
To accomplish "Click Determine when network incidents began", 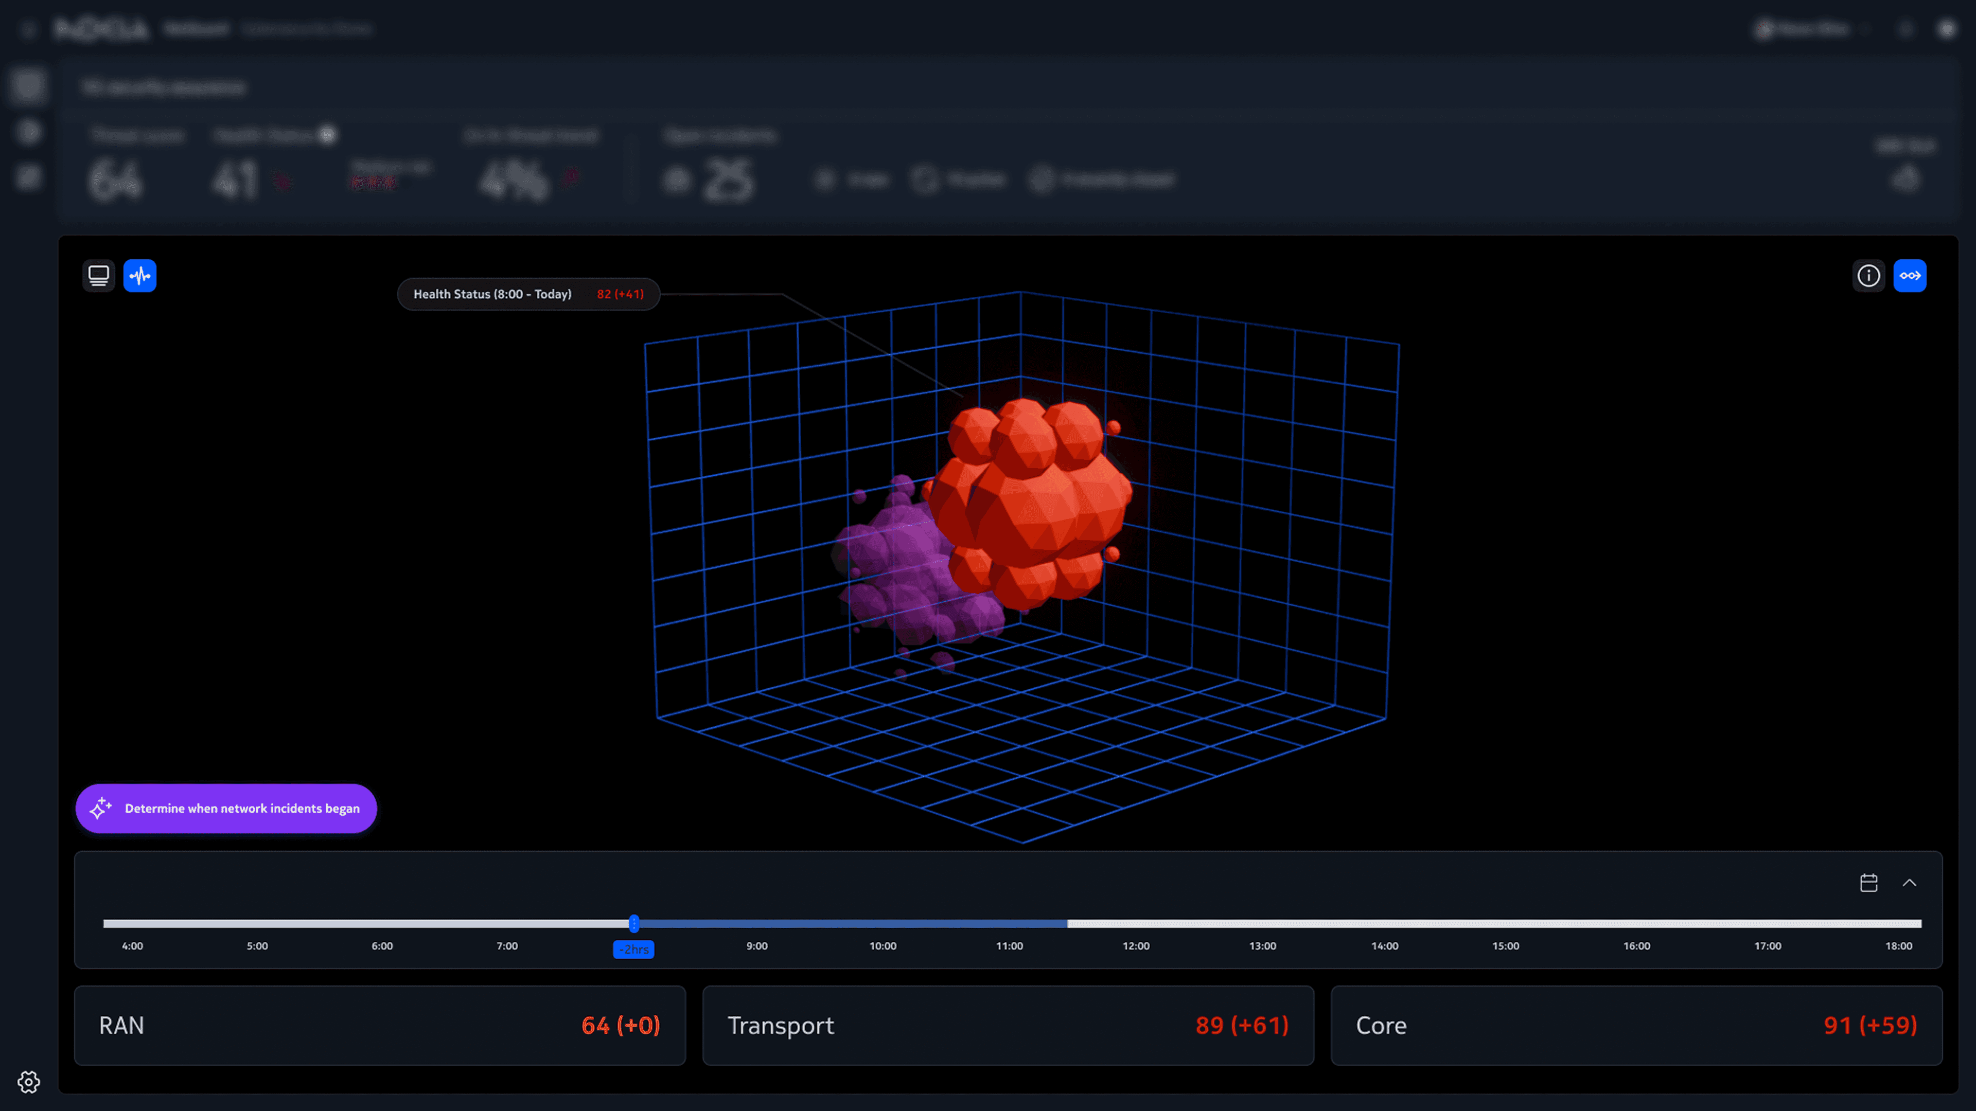I will [x=242, y=808].
